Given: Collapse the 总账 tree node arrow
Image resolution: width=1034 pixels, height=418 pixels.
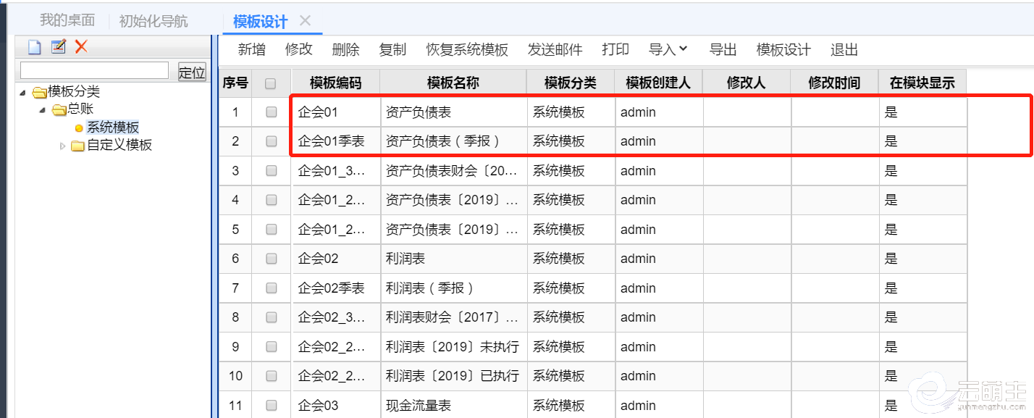Looking at the screenshot, I should coord(43,109).
